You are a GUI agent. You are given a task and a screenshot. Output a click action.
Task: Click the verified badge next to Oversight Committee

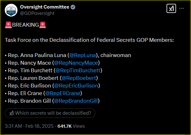pyautogui.click(x=73, y=7)
